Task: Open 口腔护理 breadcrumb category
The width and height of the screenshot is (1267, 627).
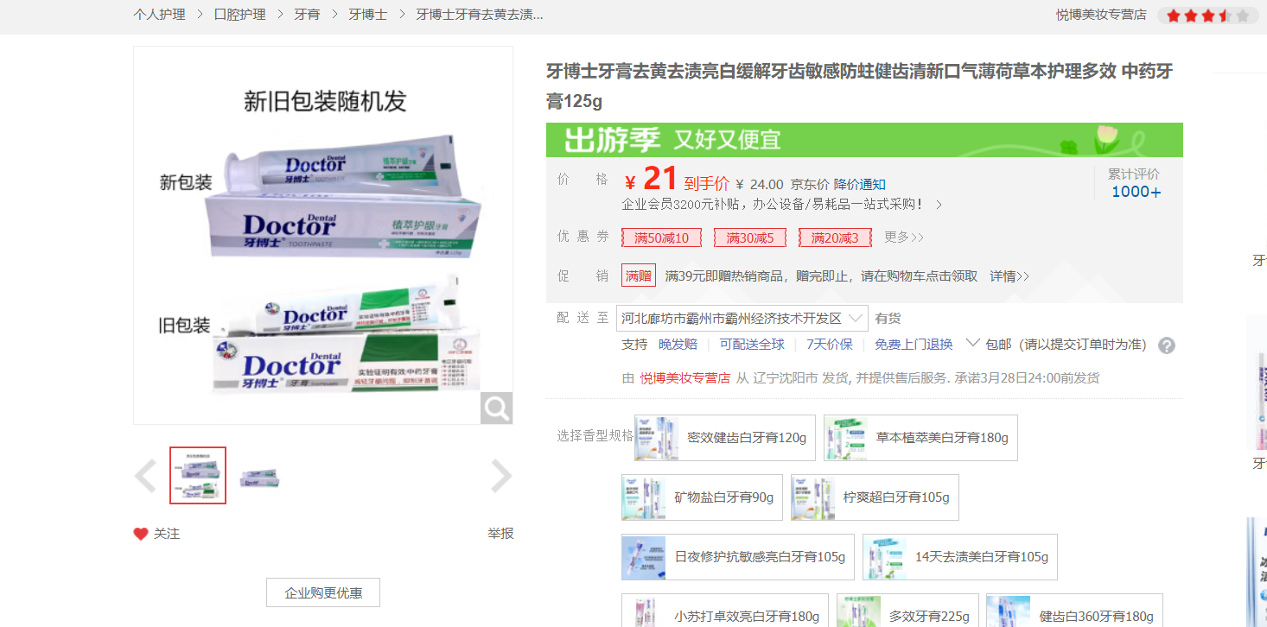Action: (239, 15)
